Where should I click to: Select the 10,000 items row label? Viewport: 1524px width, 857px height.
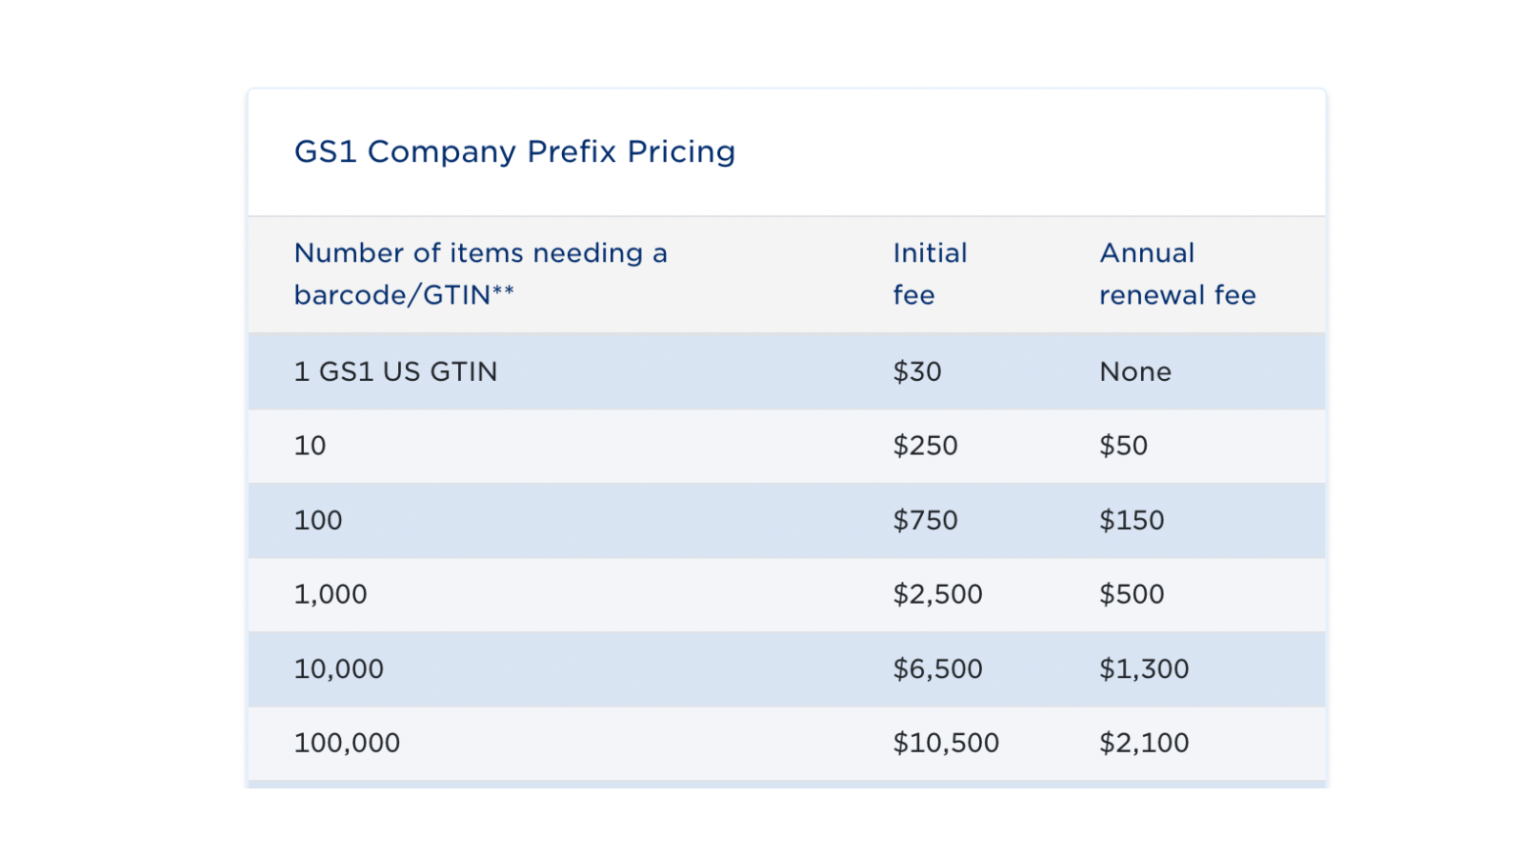[x=339, y=668]
